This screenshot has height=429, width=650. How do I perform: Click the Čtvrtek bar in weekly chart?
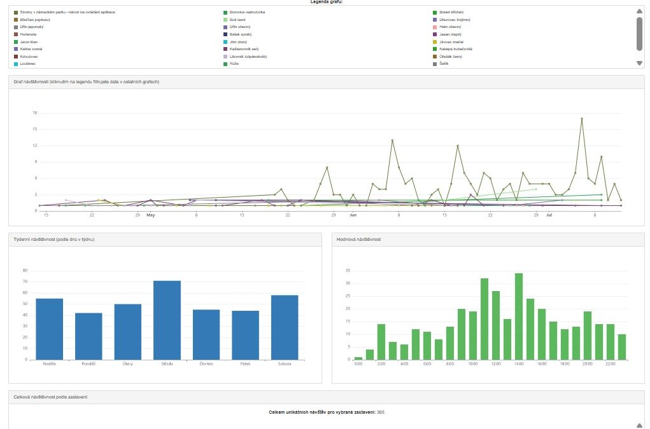click(x=206, y=335)
